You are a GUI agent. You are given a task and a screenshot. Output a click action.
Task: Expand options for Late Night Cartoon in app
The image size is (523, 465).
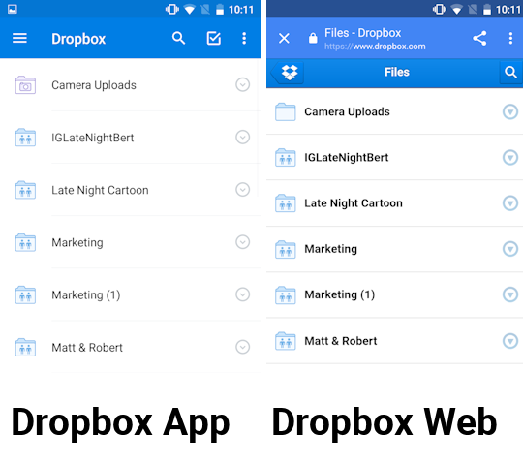tap(242, 190)
